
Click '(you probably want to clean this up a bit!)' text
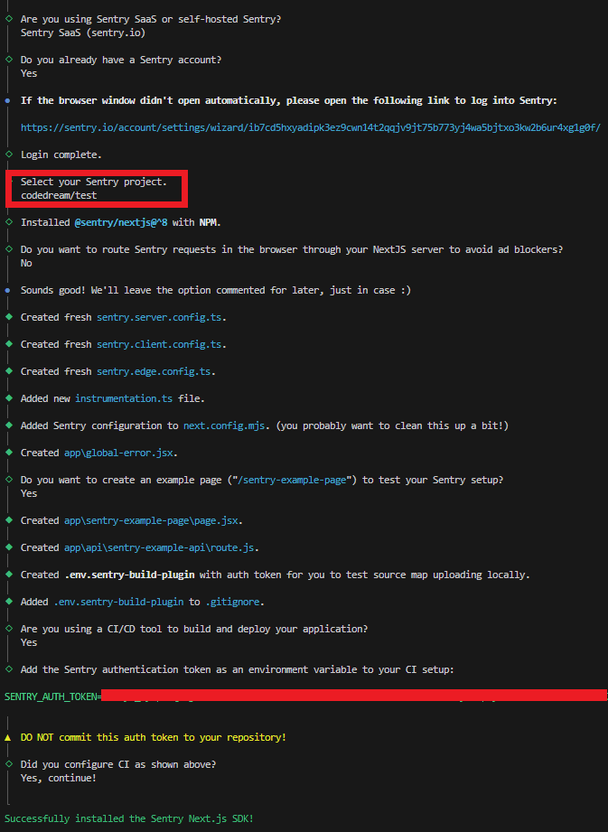click(x=392, y=425)
